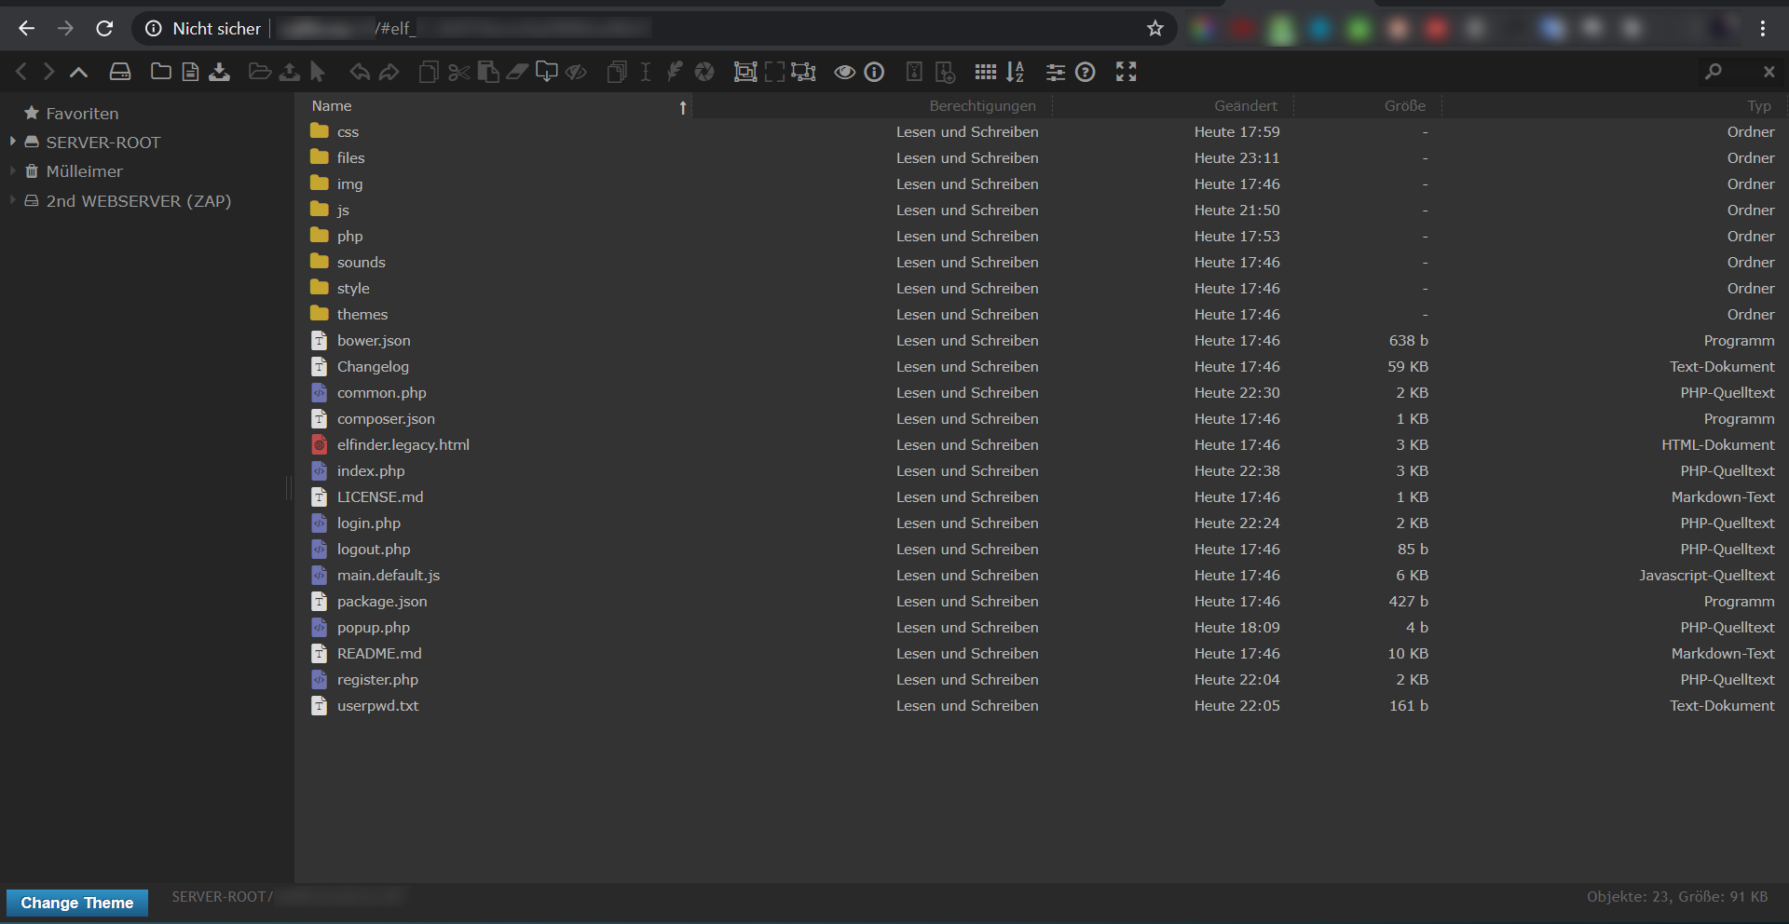Switch to icon grid view
Image resolution: width=1789 pixels, height=924 pixels.
coord(986,72)
